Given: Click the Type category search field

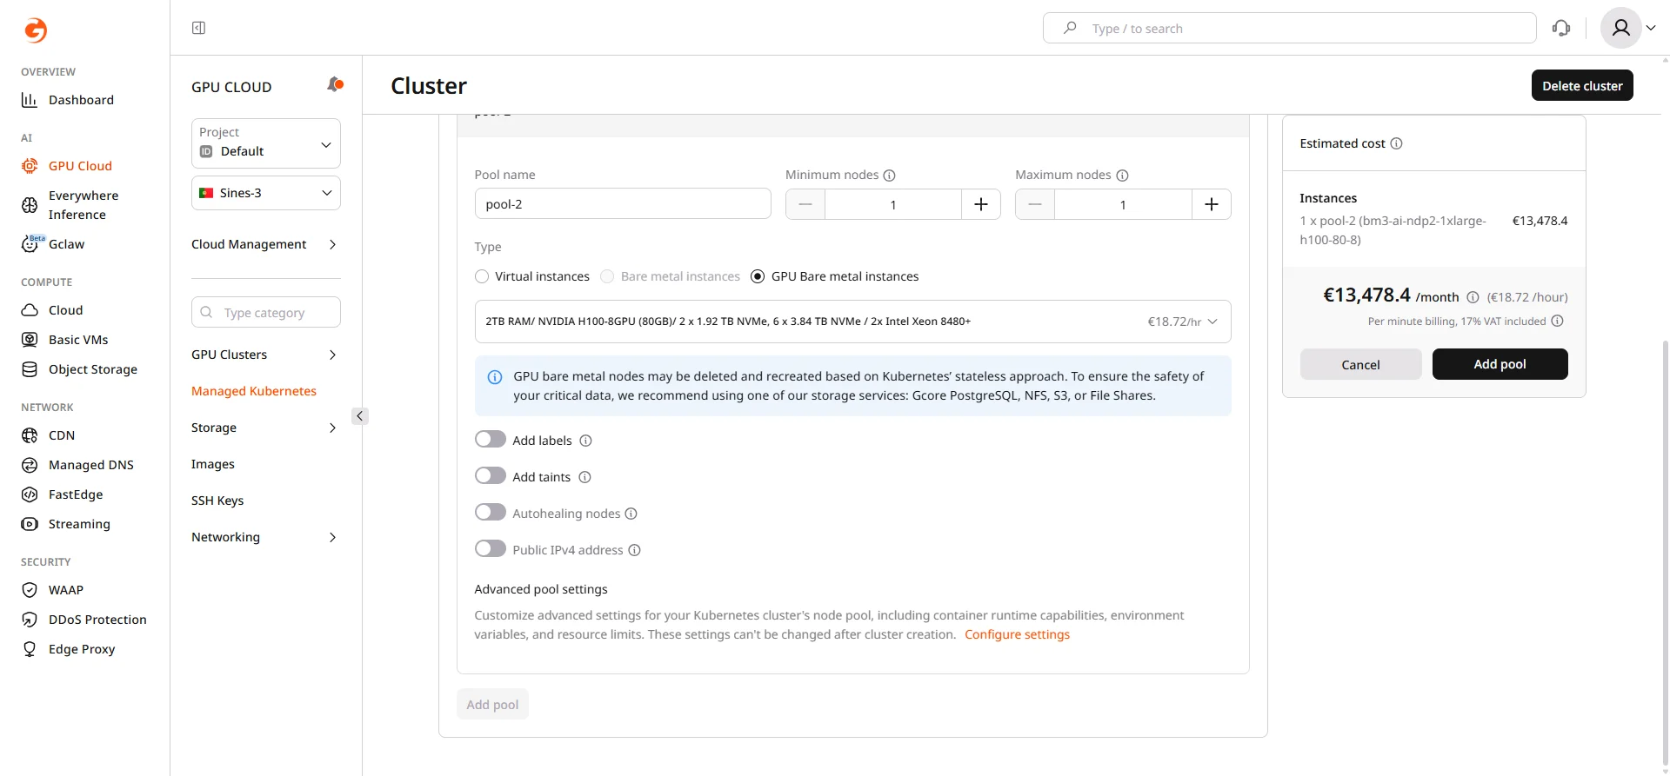Looking at the screenshot, I should (266, 312).
